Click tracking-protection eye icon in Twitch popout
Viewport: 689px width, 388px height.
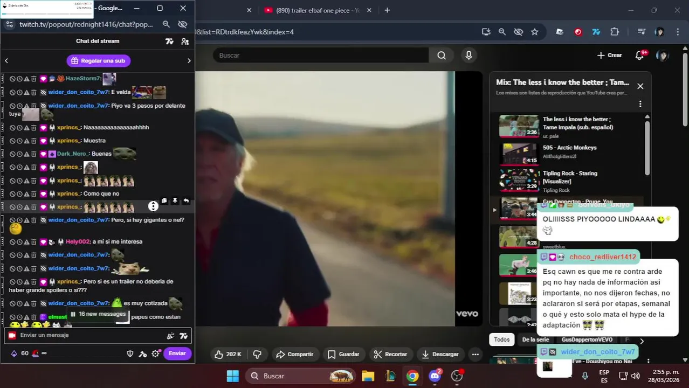(182, 24)
